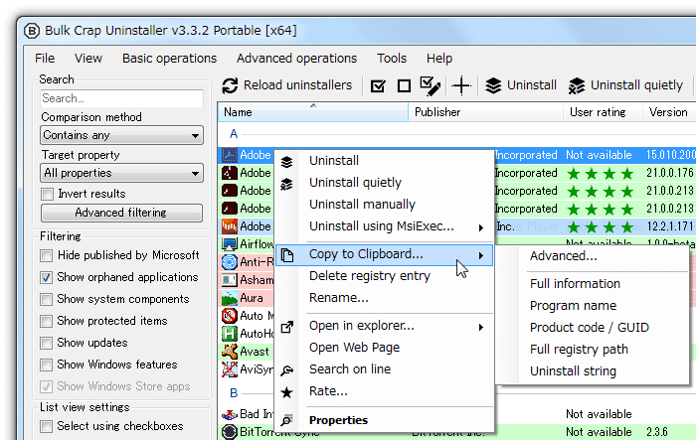Click Advanced... in the clipboard submenu
The image size is (696, 440).
564,256
